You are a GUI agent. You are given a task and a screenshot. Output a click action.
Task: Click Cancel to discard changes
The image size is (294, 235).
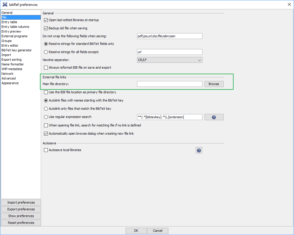pos(158,231)
